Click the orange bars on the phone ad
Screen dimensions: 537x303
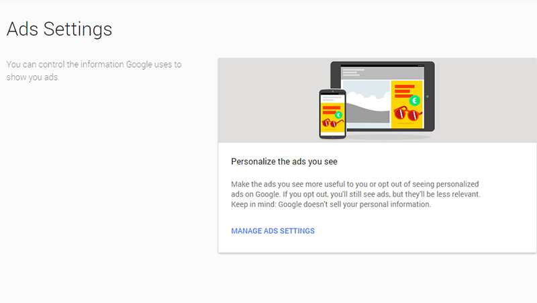point(330,110)
